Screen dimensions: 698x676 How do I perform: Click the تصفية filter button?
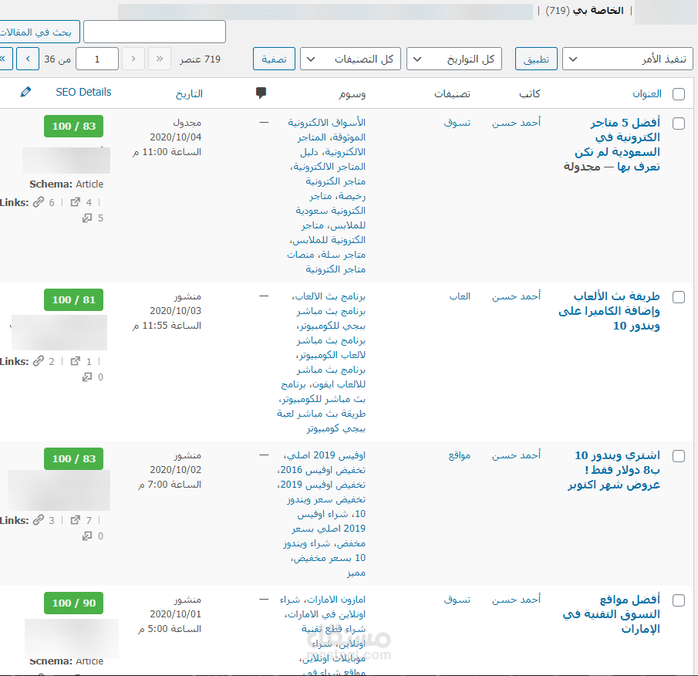coord(274,59)
